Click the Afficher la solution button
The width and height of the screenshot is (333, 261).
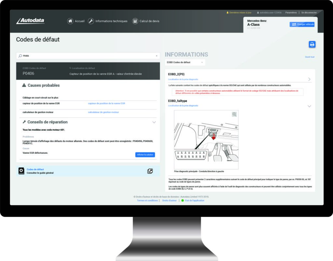(145, 155)
